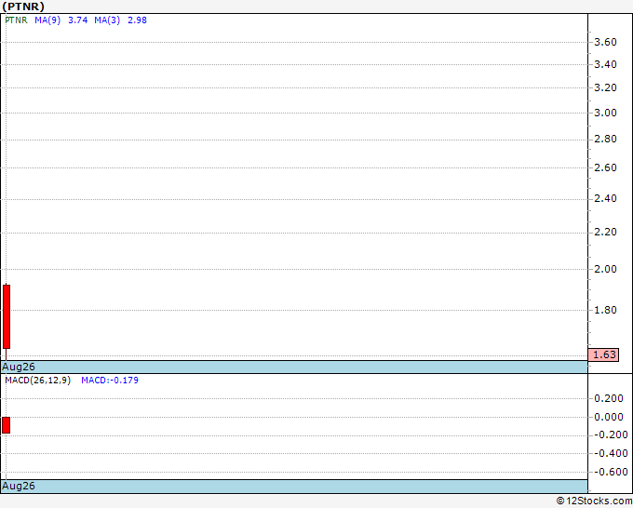
Task: Click the 3.74 moving average value
Action: click(78, 20)
